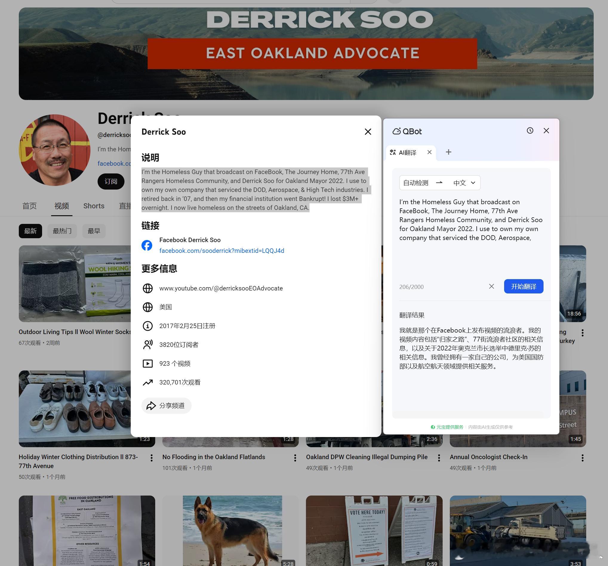Image resolution: width=608 pixels, height=566 pixels.
Task: Close the Derrick Soo info dialog
Action: 368,132
